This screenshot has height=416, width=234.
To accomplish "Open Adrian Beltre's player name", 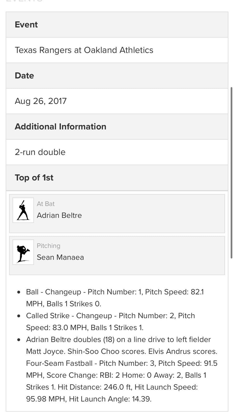I will [59, 215].
